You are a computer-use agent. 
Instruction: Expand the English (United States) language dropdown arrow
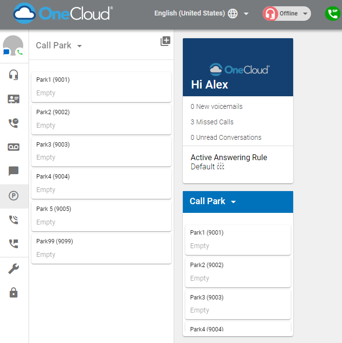pyautogui.click(x=246, y=14)
